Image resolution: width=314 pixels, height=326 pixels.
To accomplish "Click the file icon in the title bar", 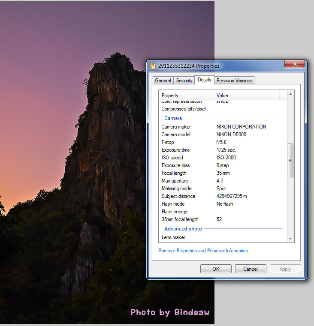I will click(153, 66).
